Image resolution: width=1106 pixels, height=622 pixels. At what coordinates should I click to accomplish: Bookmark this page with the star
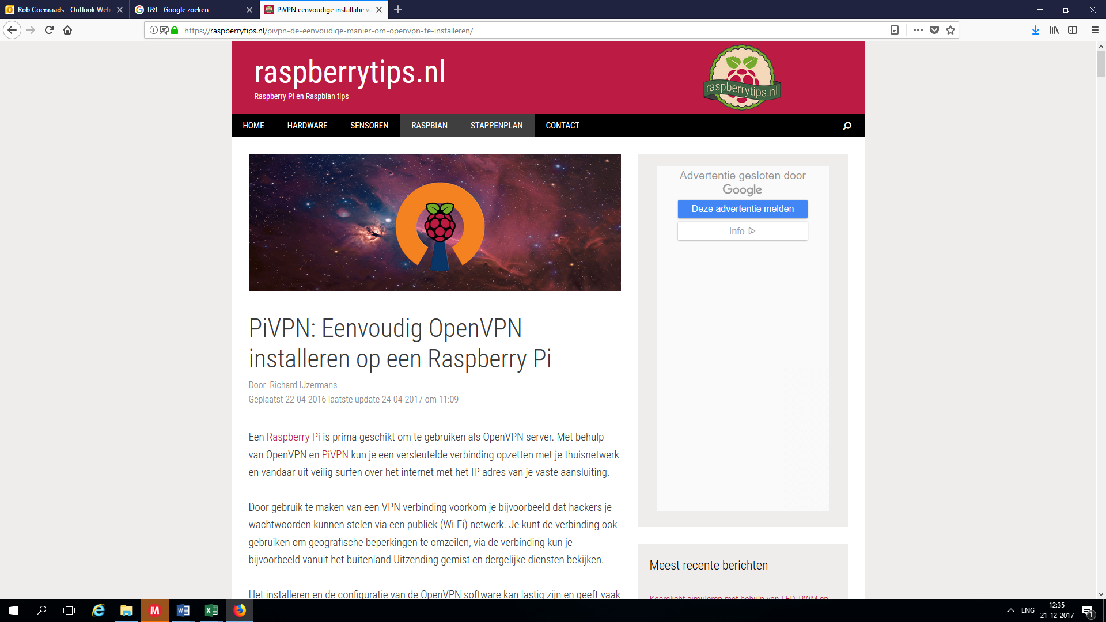pyautogui.click(x=950, y=30)
